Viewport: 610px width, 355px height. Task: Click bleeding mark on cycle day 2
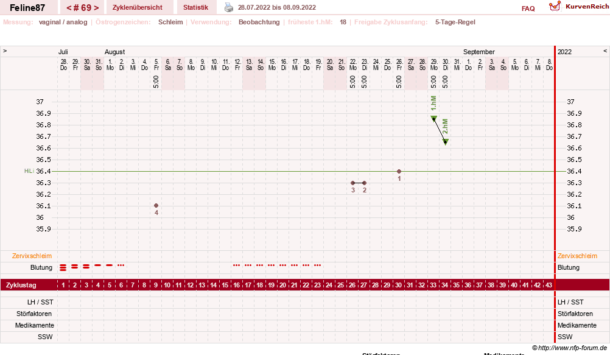[x=75, y=267]
